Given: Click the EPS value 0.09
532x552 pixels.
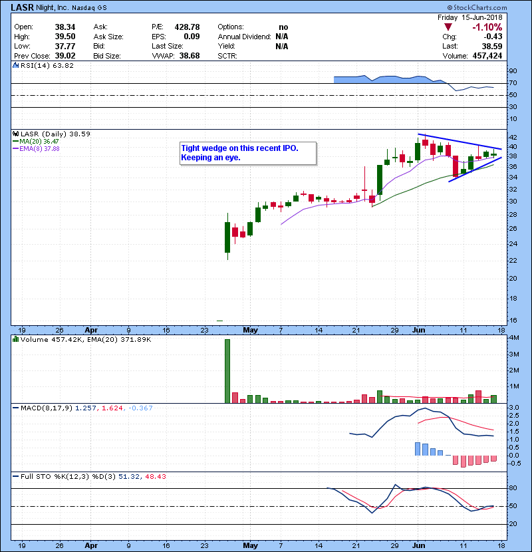Looking at the screenshot, I should [192, 37].
